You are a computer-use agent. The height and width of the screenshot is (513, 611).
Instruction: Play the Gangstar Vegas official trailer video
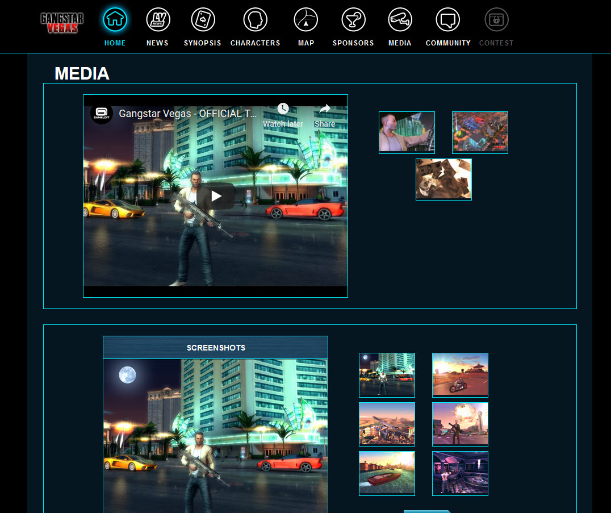(x=216, y=196)
